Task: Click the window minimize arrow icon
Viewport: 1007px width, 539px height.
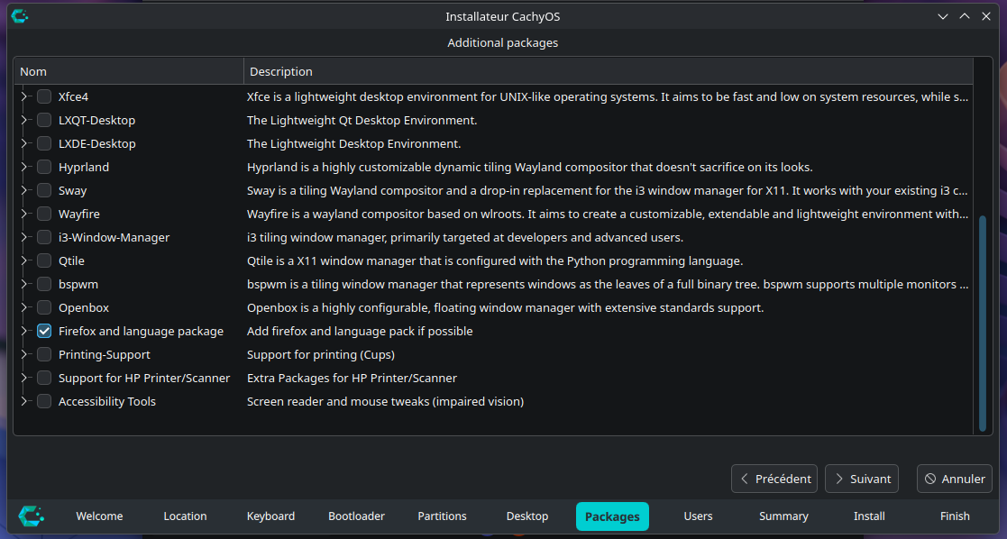Action: click(x=943, y=16)
